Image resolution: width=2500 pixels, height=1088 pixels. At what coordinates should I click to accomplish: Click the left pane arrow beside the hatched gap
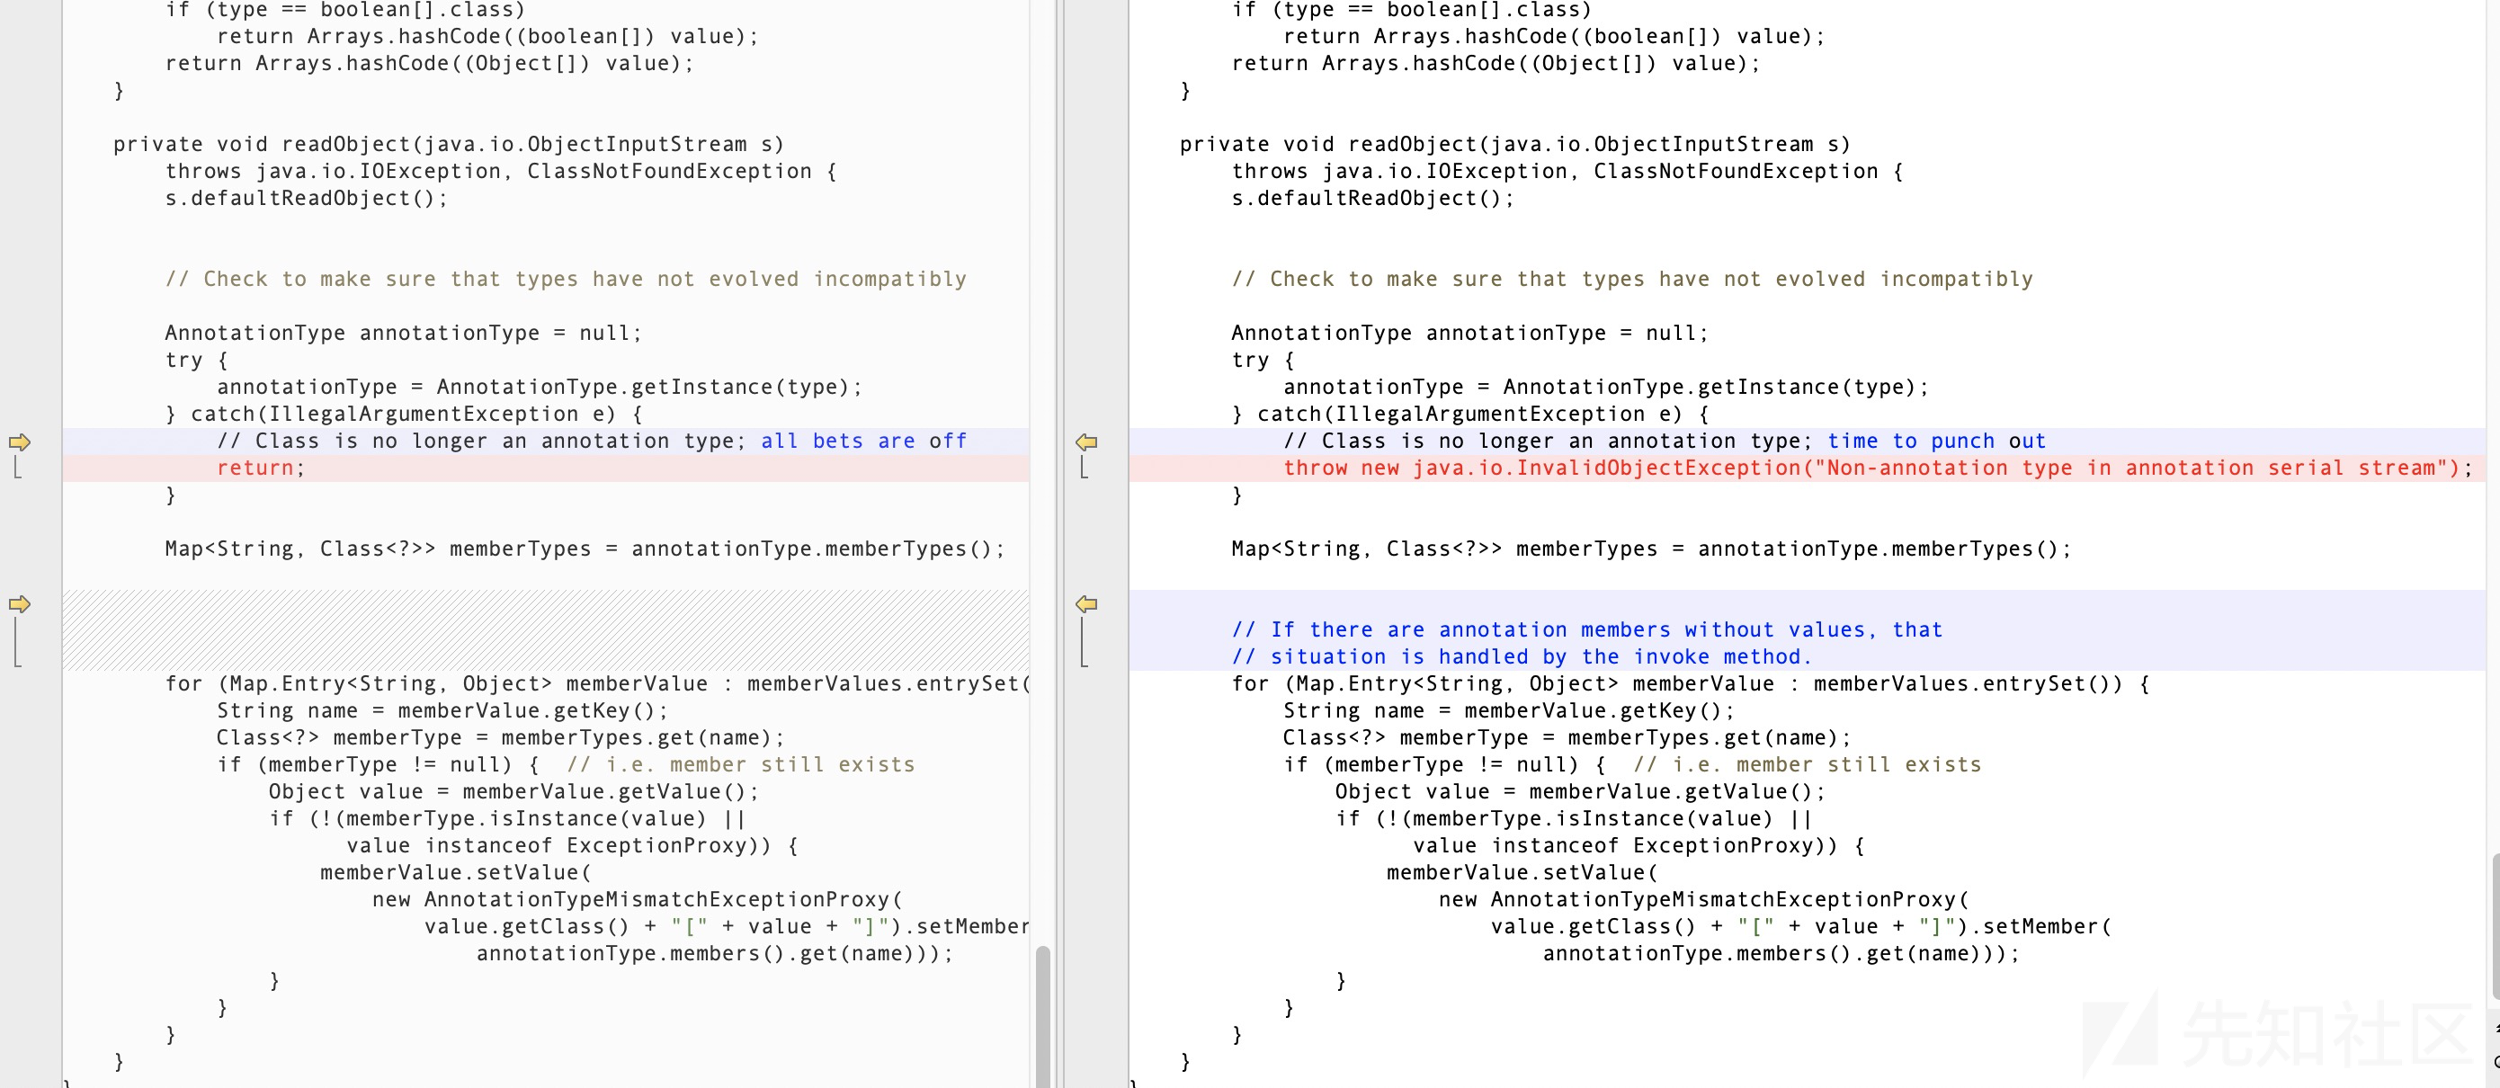click(20, 603)
